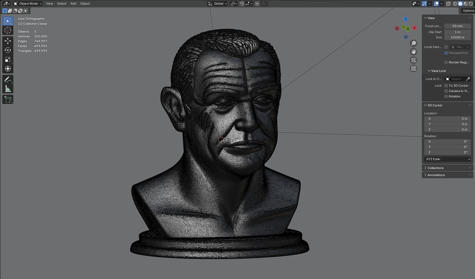Open the snapping options dropdown
This screenshot has width=475, height=279.
249,4
